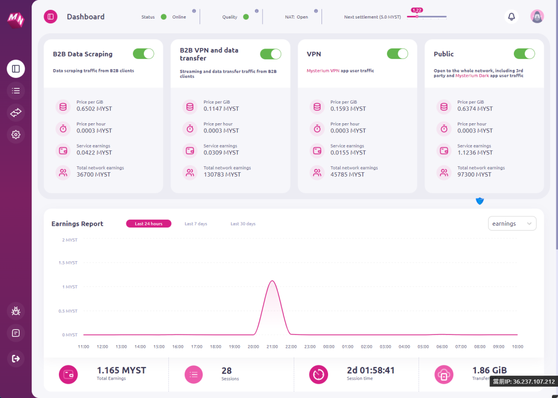
Task: Click Service earnings wallet icon in B2B Data Scraping
Action: [x=63, y=151]
